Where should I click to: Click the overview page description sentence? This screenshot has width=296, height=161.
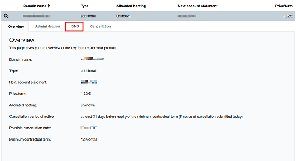coord(63,48)
